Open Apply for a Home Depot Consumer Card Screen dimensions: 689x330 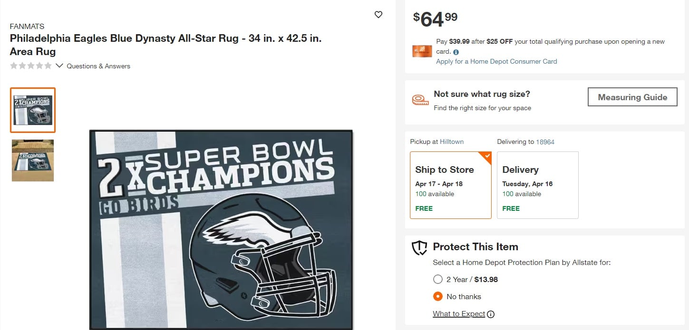[496, 61]
